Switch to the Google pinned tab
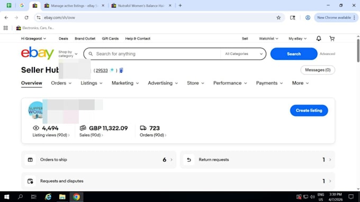 pos(22,5)
